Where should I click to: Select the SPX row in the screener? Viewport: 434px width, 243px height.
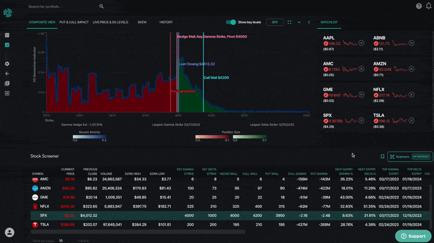[x=230, y=215]
